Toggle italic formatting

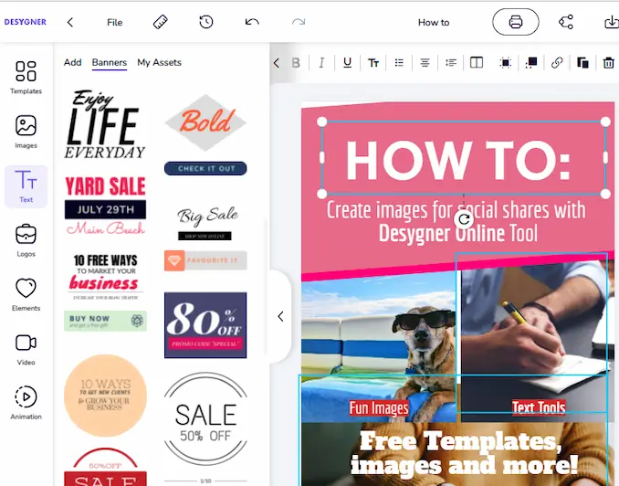[321, 63]
